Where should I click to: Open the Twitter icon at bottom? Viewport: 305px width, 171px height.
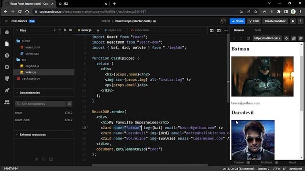(37, 160)
